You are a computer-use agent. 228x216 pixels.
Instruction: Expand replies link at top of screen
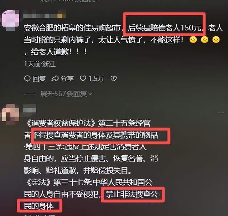[x=68, y=1]
